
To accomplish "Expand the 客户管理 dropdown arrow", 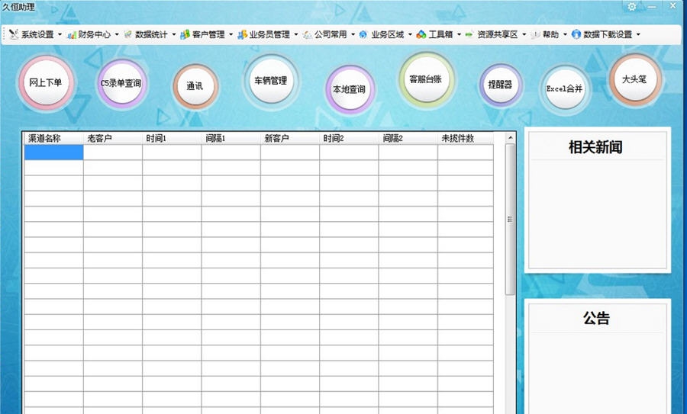I will 231,34.
